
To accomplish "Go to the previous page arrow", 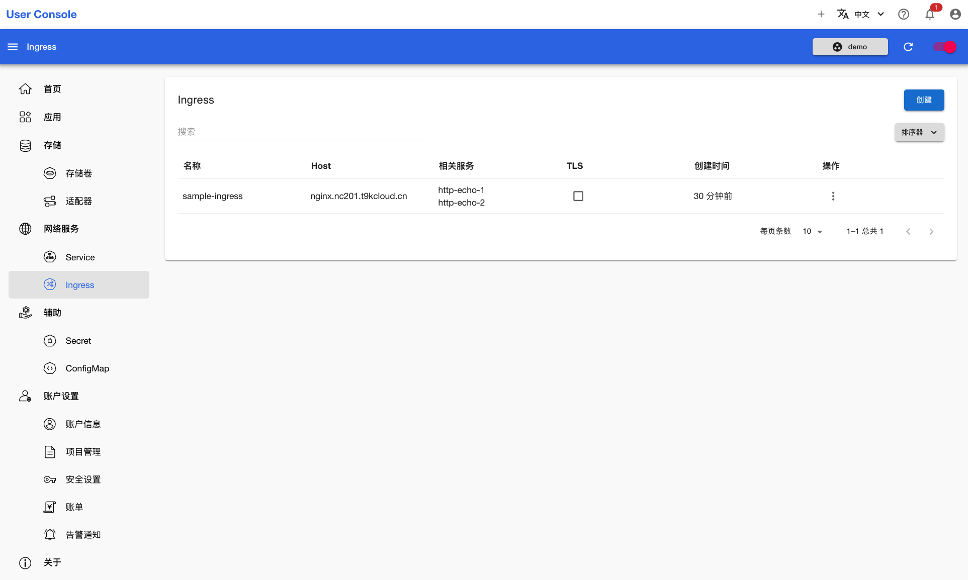I will [908, 231].
